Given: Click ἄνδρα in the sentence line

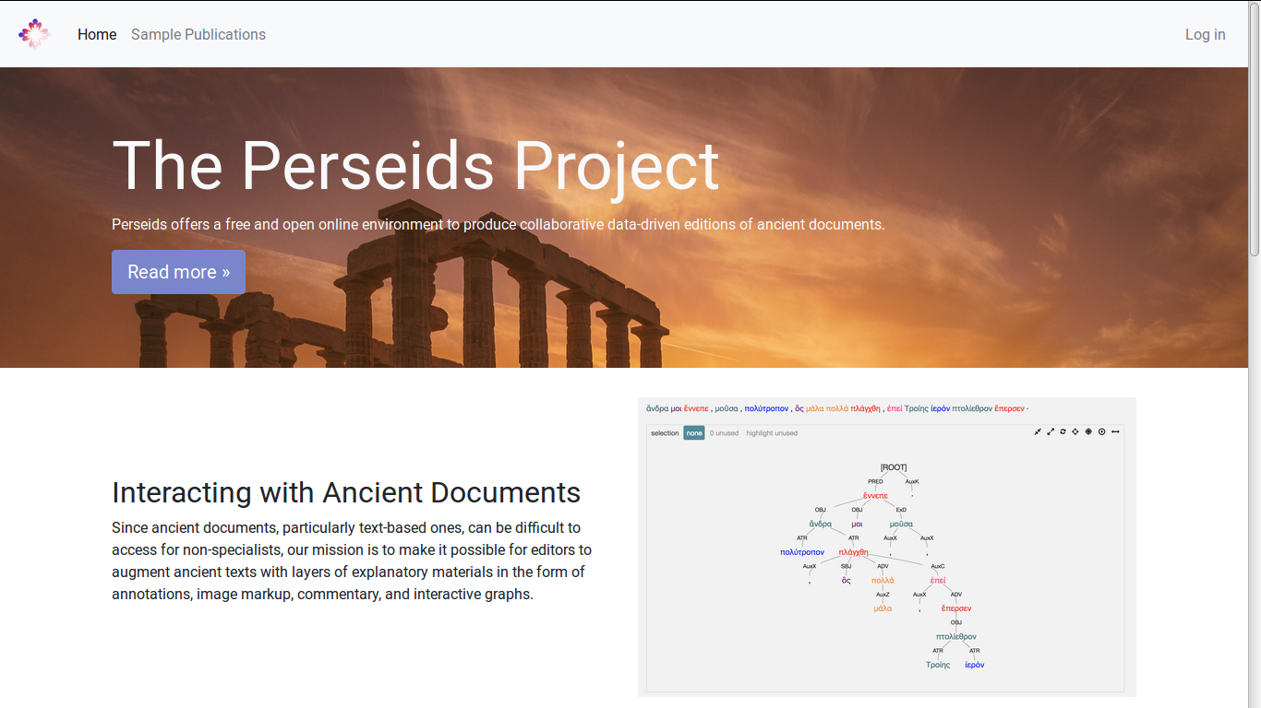Looking at the screenshot, I should (657, 408).
